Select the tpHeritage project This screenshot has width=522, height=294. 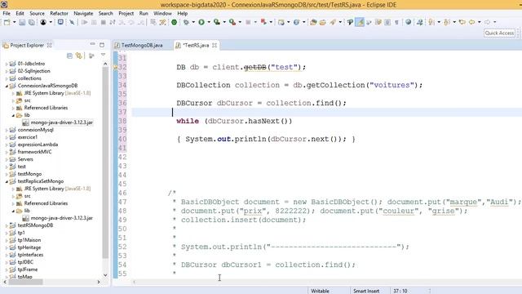click(29, 247)
